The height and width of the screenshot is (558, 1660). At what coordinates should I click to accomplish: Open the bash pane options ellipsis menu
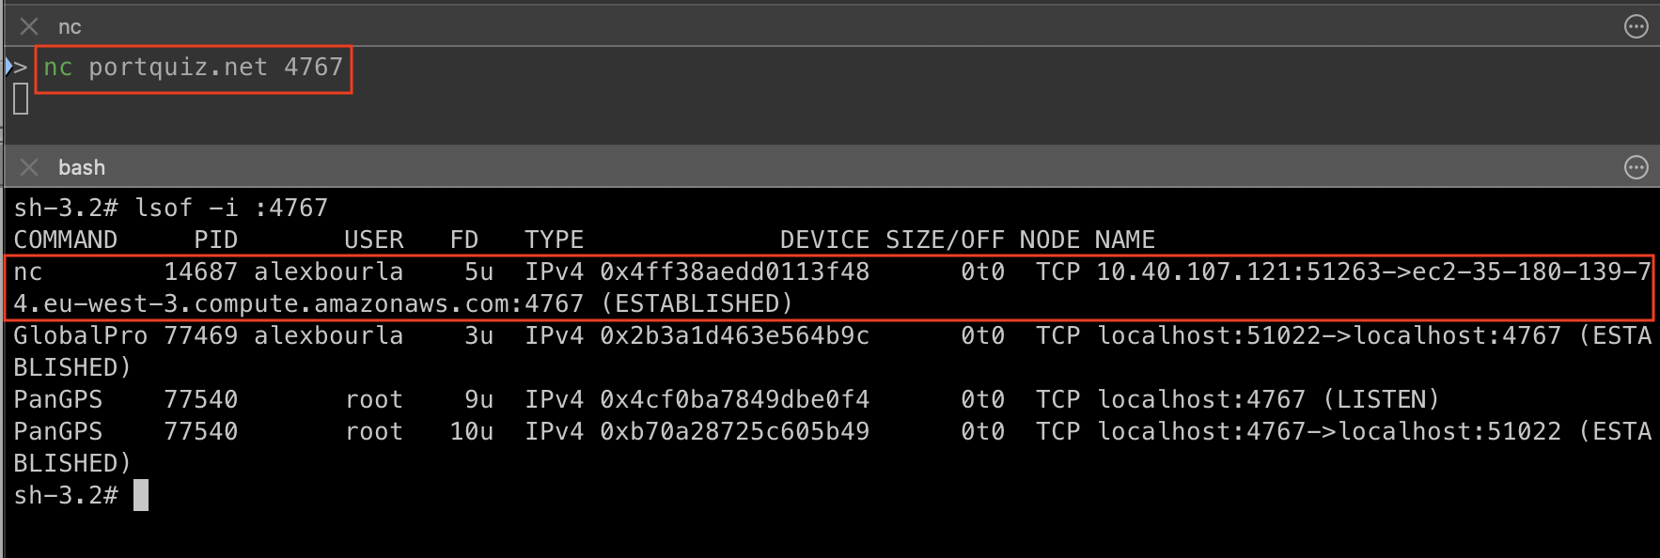tap(1636, 167)
